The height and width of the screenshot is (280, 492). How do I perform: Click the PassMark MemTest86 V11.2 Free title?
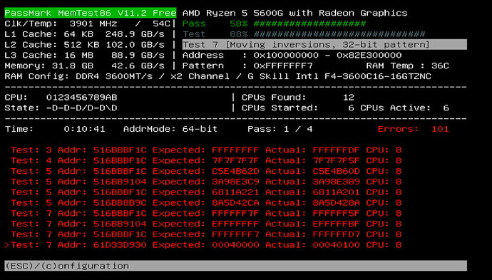(91, 13)
